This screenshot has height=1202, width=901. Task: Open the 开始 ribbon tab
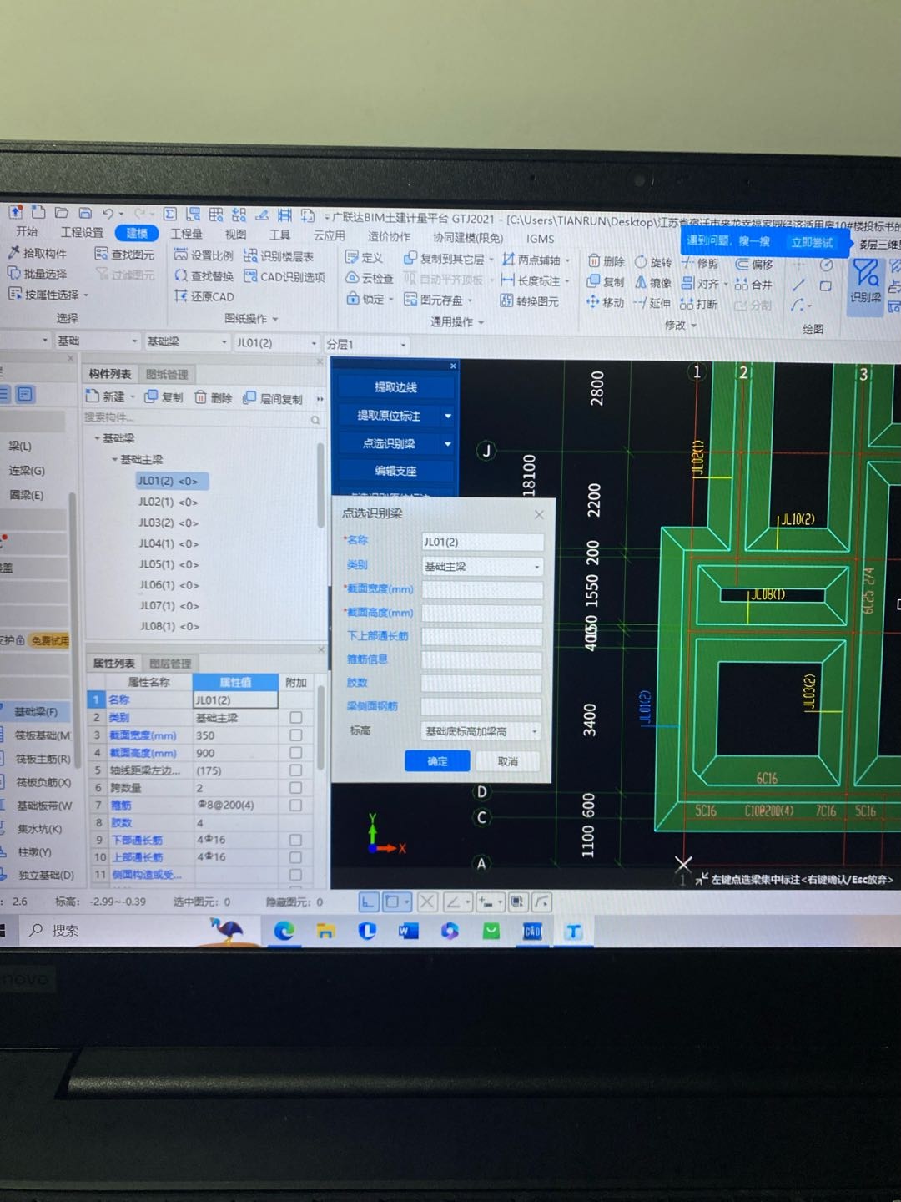click(x=26, y=231)
